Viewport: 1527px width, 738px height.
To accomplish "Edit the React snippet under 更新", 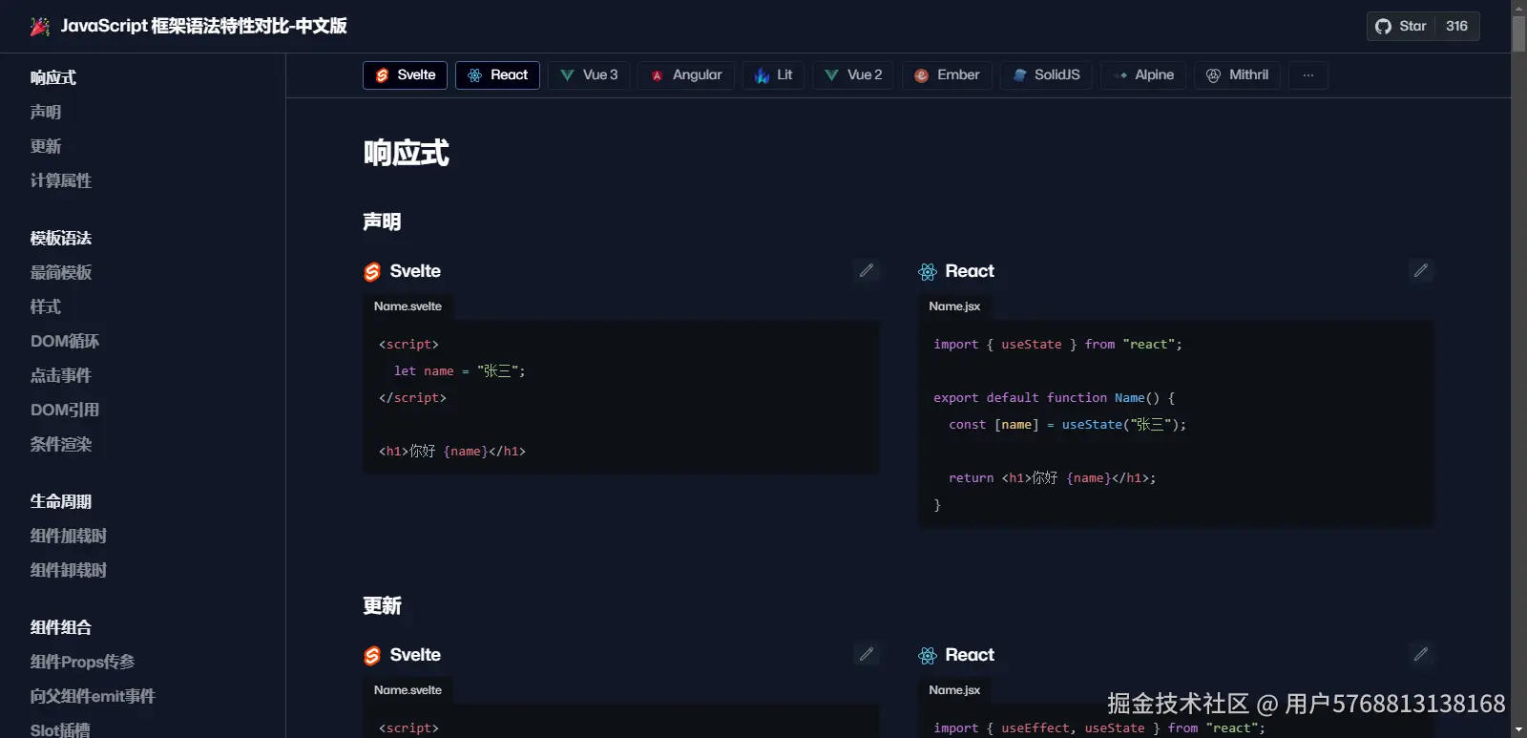I will coord(1421,655).
